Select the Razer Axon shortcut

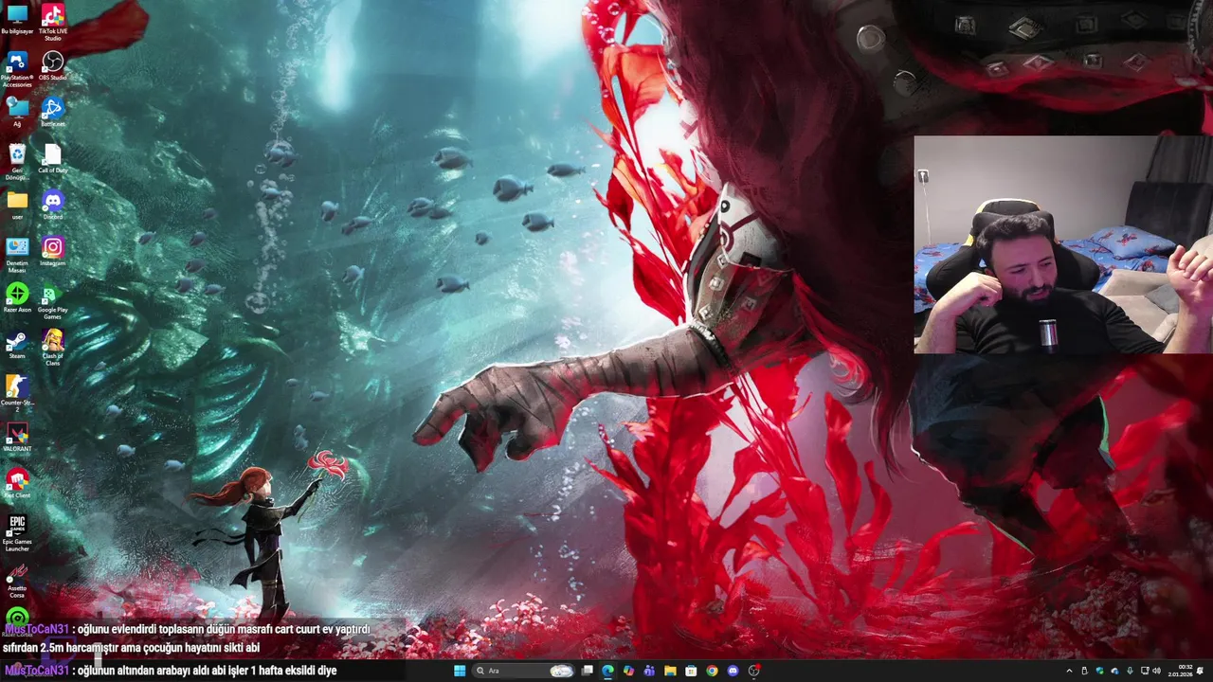(17, 297)
